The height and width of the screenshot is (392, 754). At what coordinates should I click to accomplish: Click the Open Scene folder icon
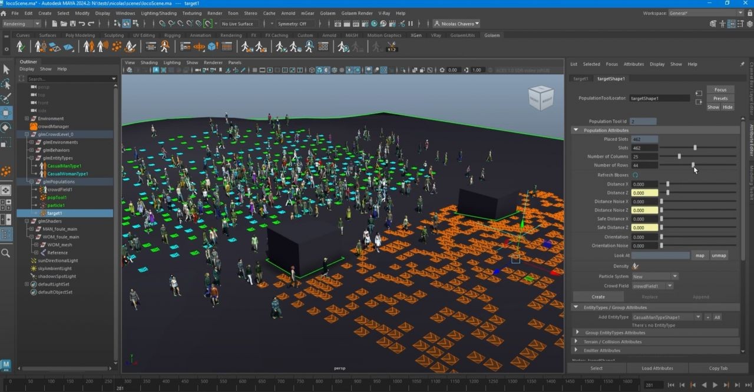pyautogui.click(x=63, y=24)
